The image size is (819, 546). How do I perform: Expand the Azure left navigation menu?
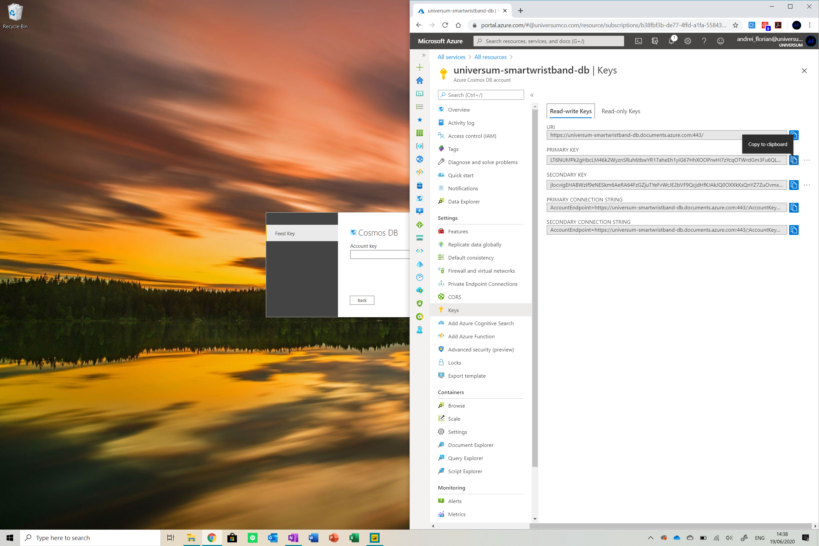click(423, 55)
